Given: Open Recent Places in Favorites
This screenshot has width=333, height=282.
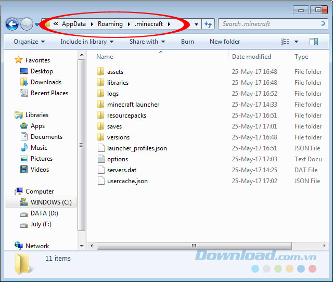Looking at the screenshot, I should 44,93.
